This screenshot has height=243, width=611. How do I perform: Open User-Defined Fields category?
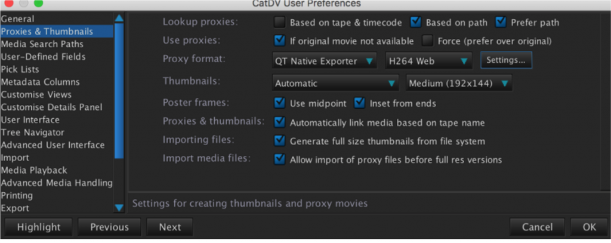57,57
